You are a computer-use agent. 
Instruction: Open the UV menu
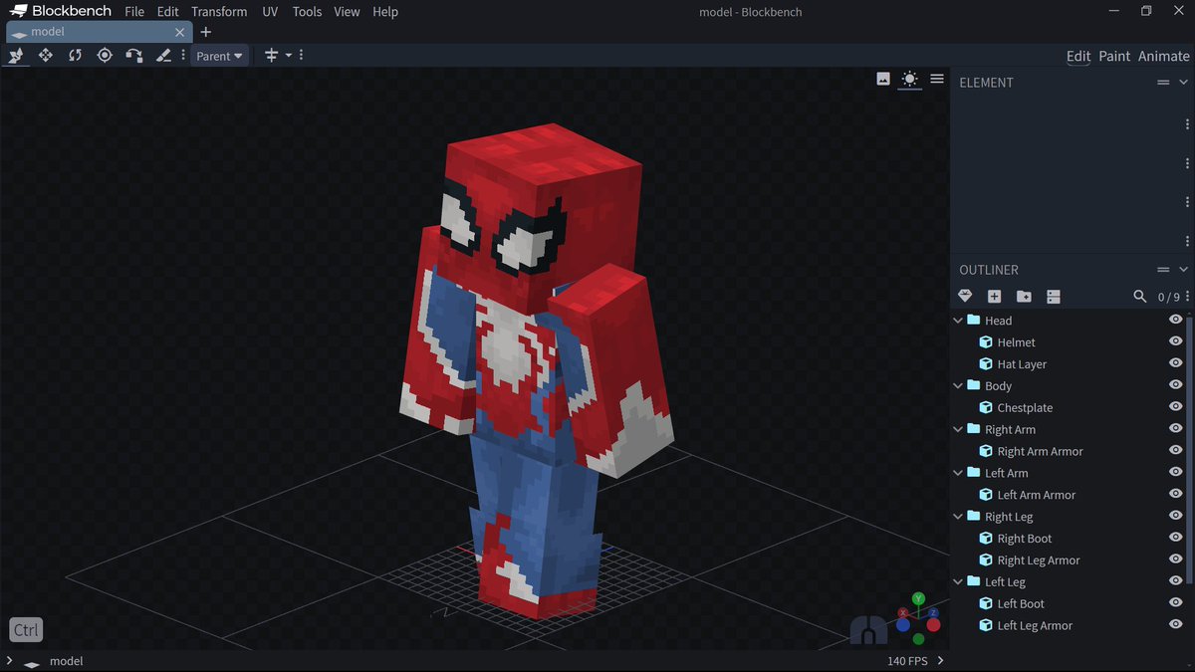pyautogui.click(x=270, y=12)
